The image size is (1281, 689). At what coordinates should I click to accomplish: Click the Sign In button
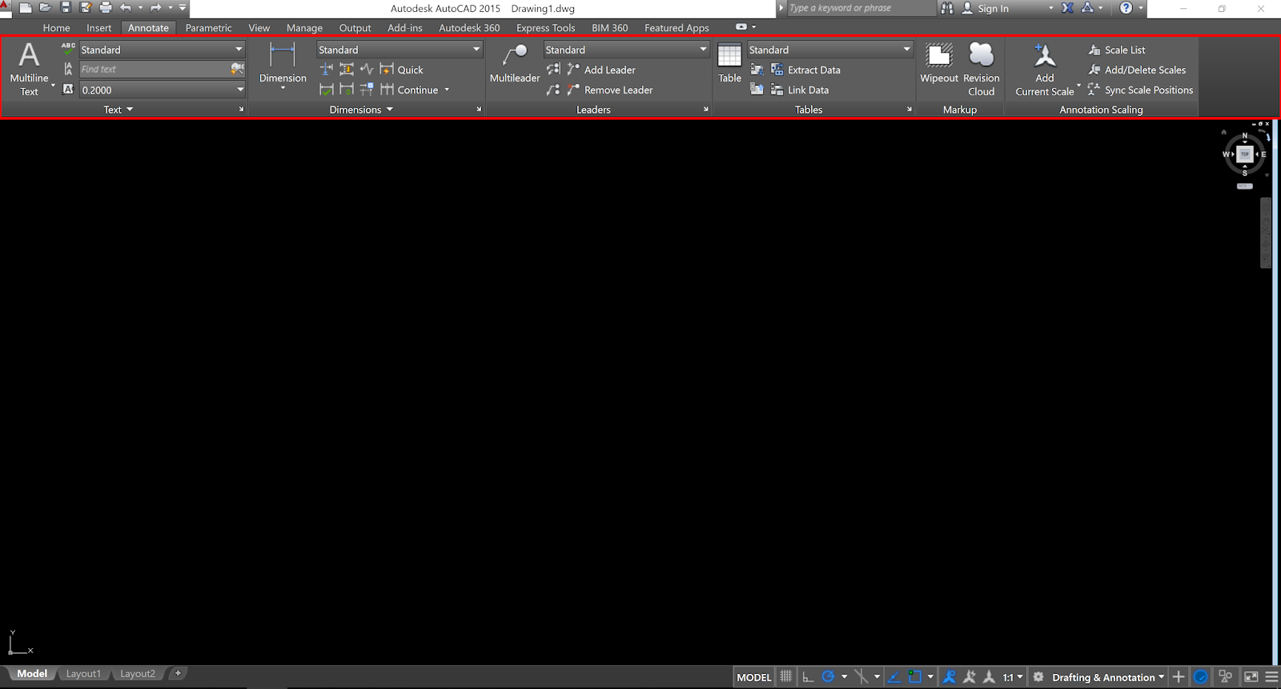(985, 8)
